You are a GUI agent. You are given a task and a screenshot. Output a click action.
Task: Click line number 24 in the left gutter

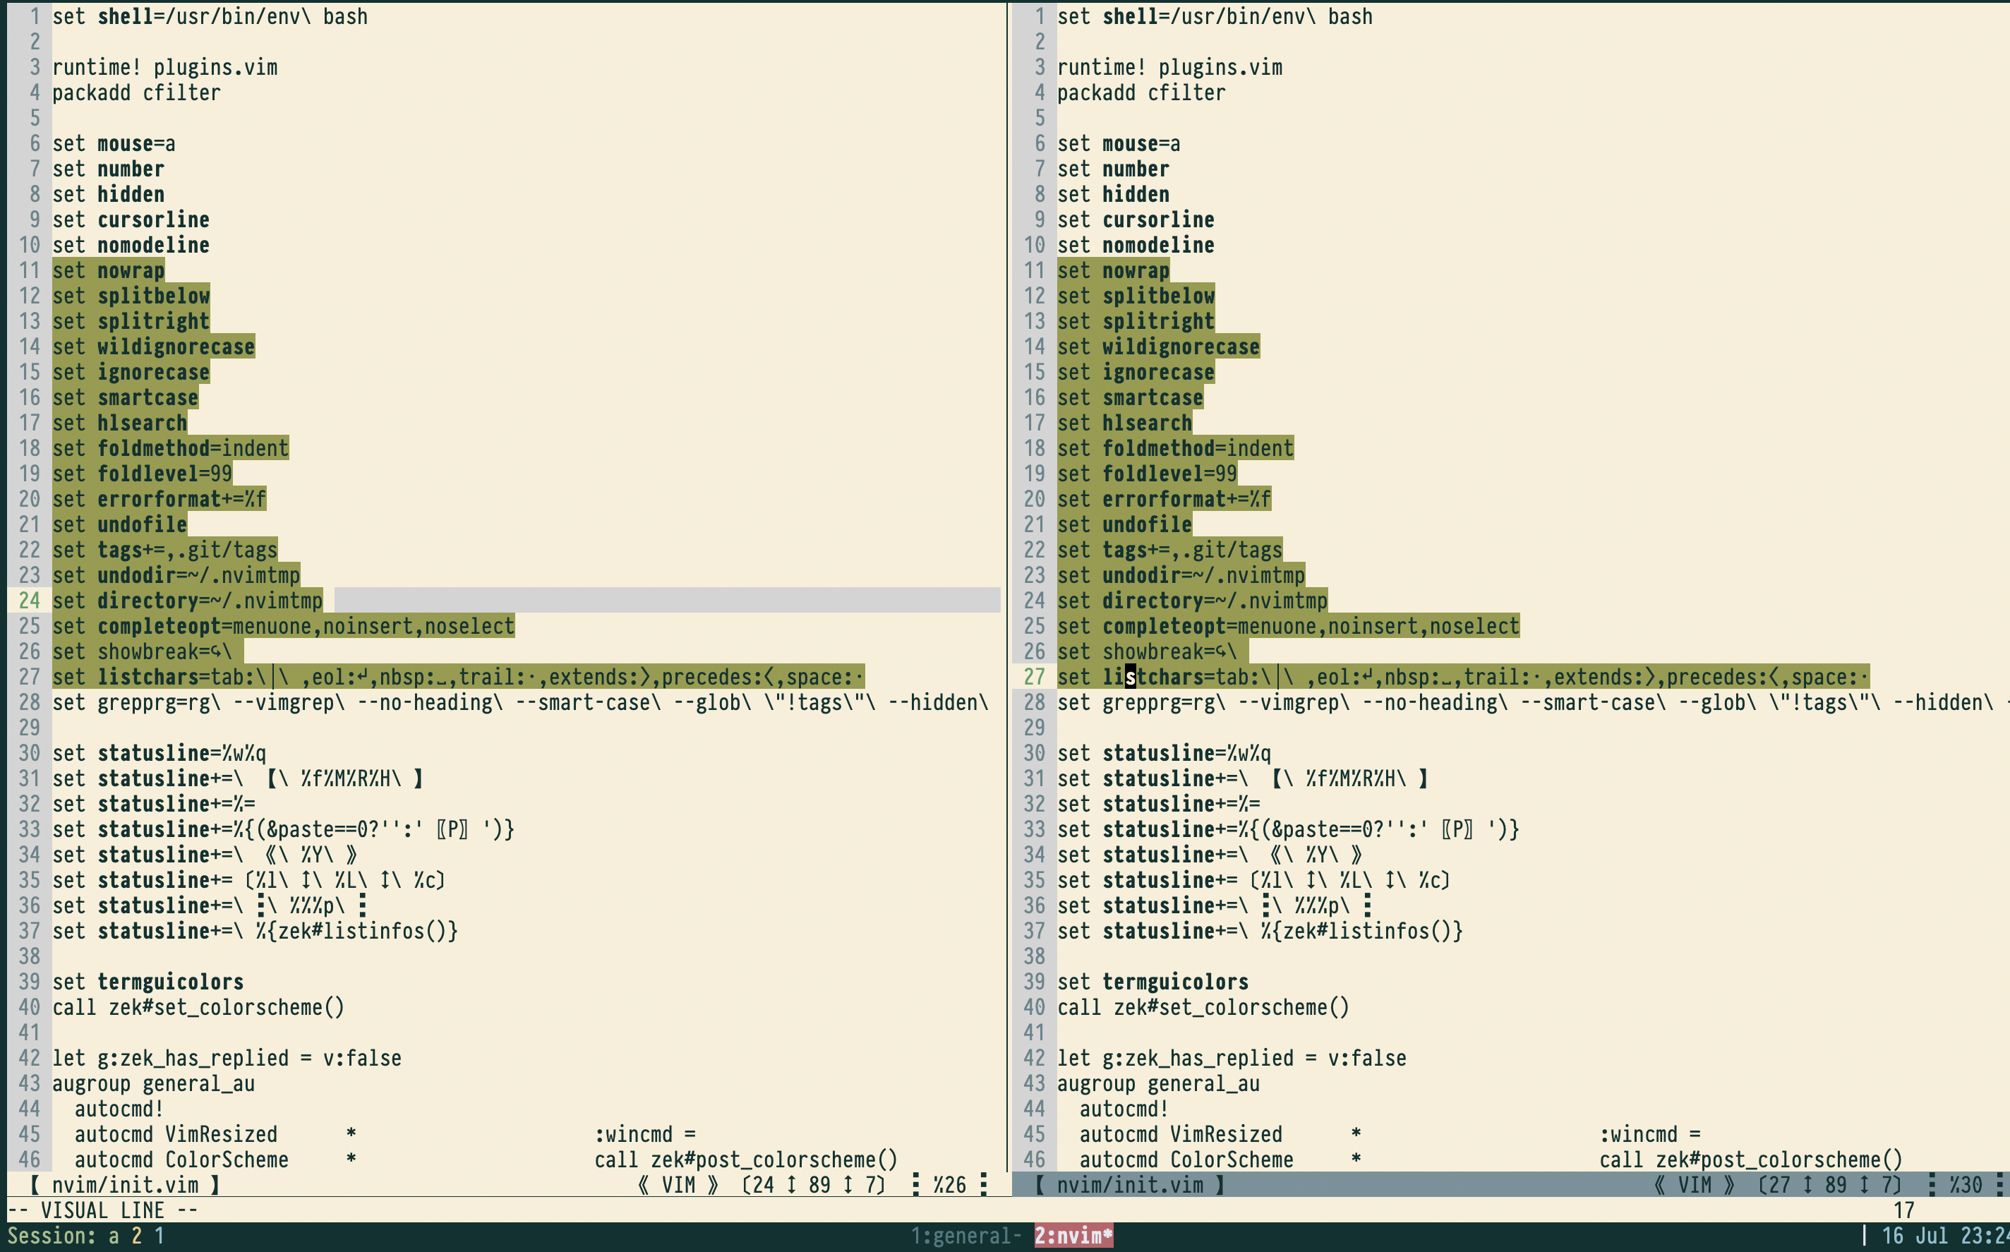(x=29, y=601)
